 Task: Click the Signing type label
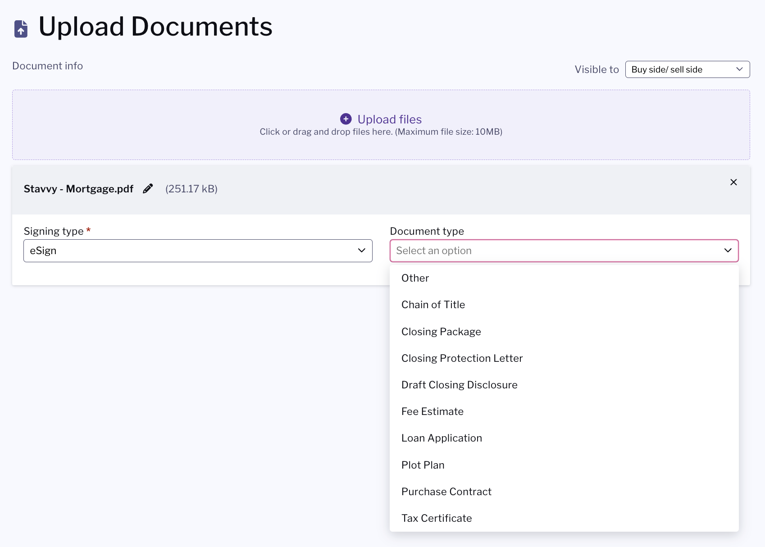pyautogui.click(x=54, y=231)
